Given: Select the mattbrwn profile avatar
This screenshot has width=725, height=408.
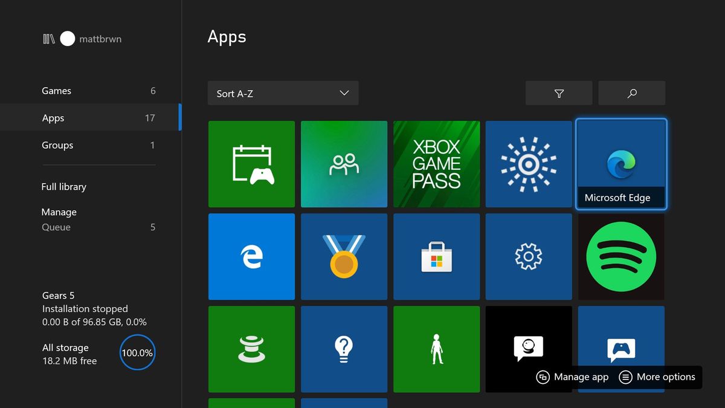Looking at the screenshot, I should [68, 39].
